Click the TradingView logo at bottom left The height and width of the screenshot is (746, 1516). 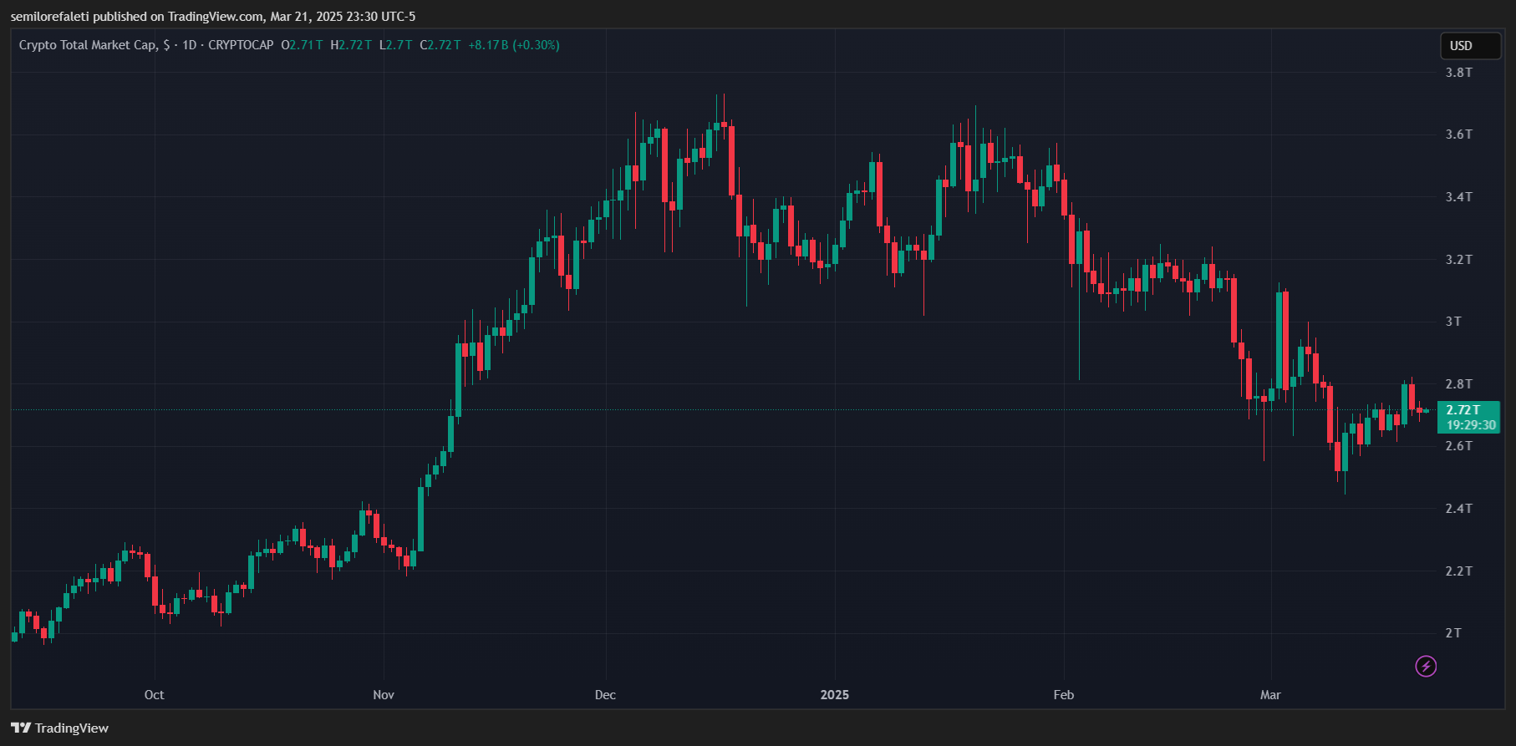point(60,728)
